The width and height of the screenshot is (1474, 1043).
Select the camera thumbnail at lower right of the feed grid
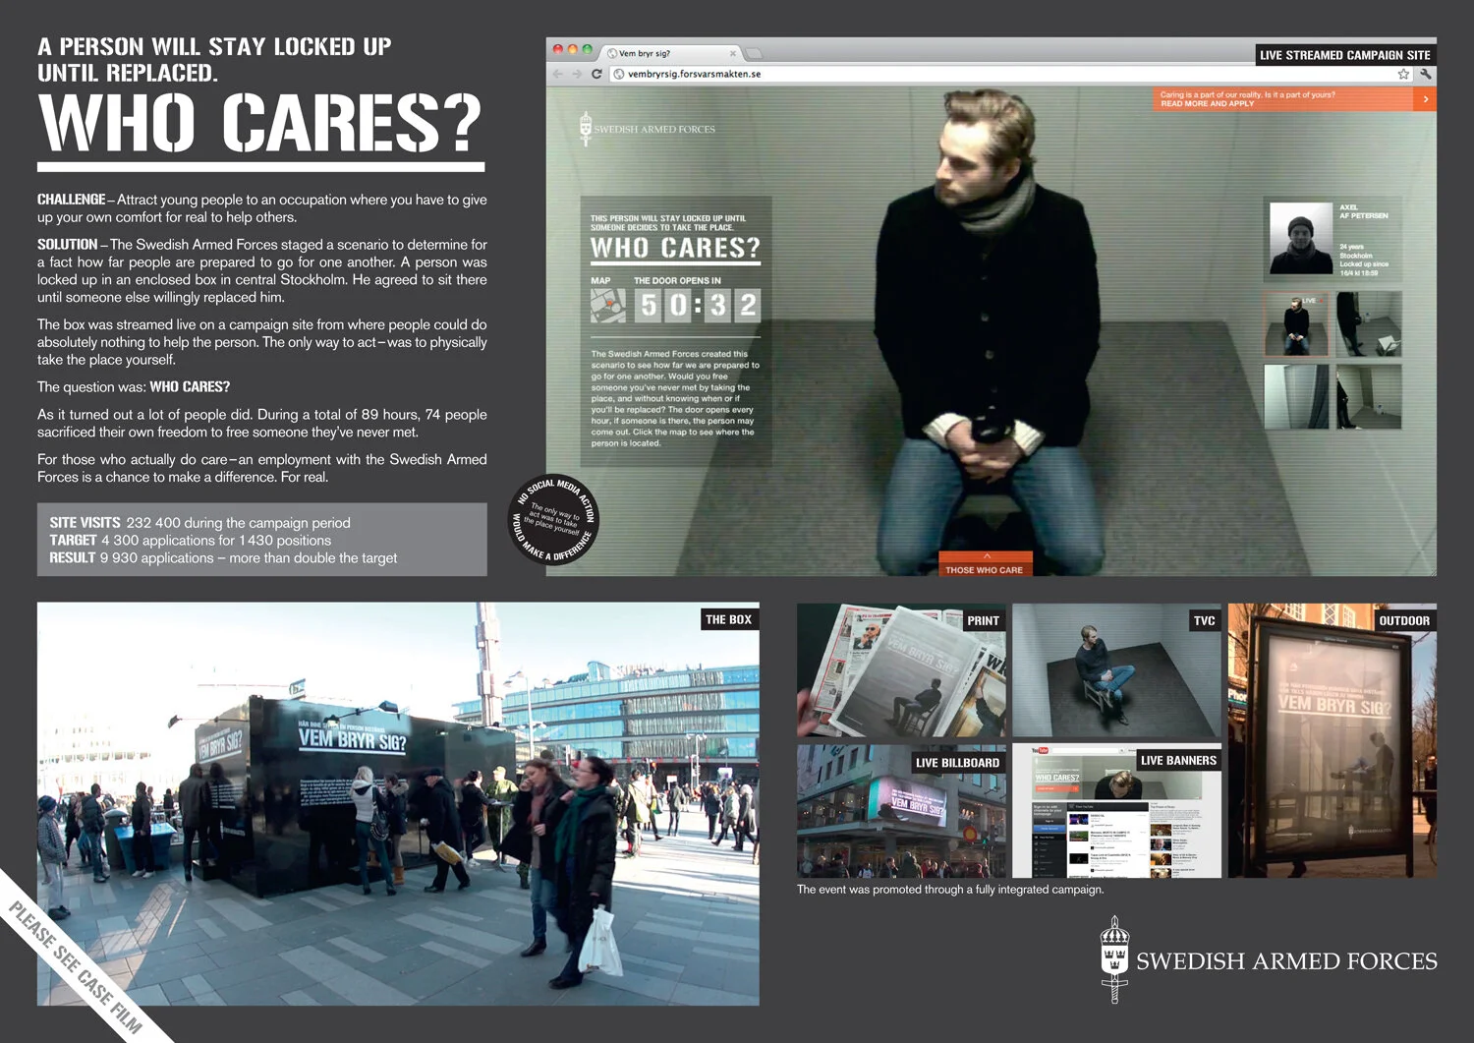1369,396
